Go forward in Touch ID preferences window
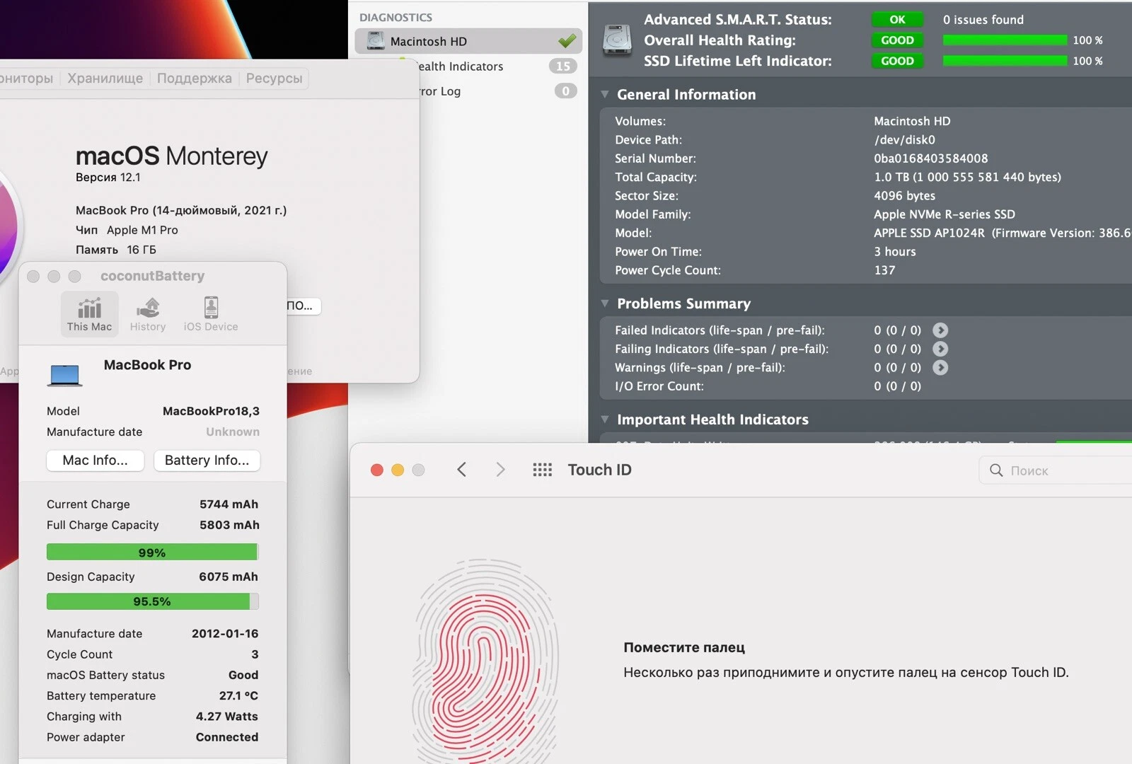 [x=500, y=470]
